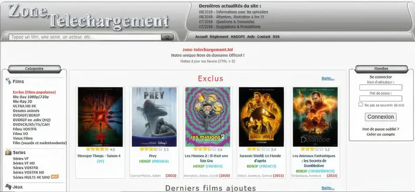The height and width of the screenshot is (192, 415).
Task: Click the Series TV icon
Action: (x=8, y=152)
